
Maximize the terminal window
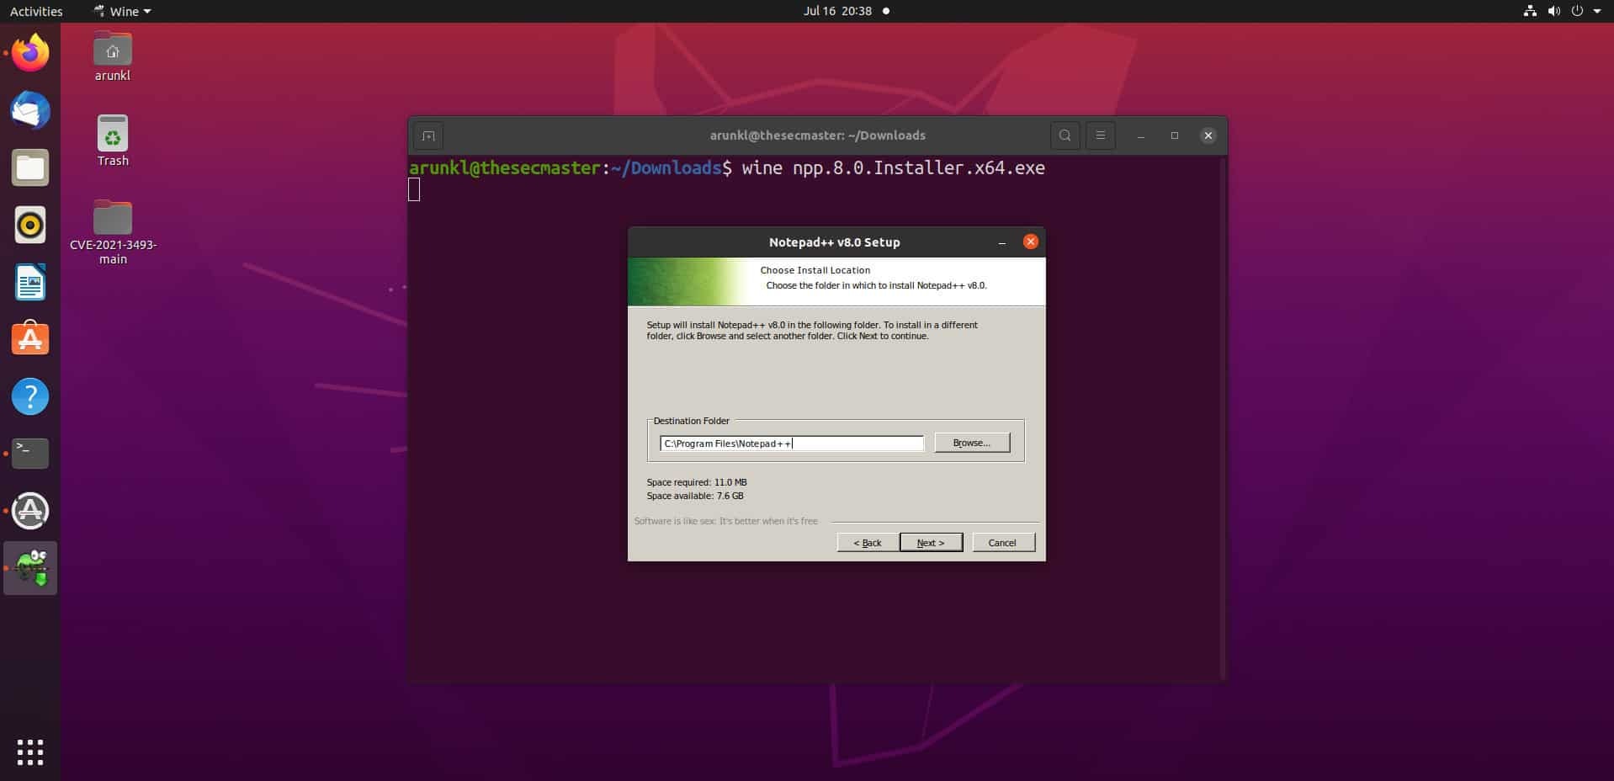click(x=1175, y=135)
